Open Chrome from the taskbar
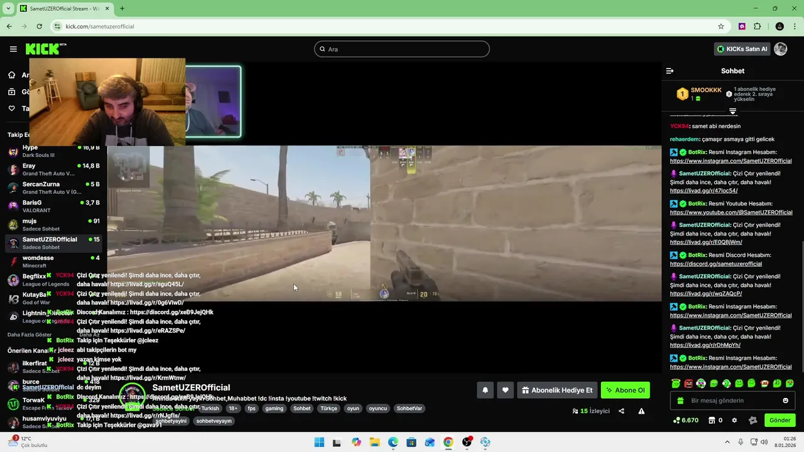Viewport: 804px width, 452px height. point(448,442)
